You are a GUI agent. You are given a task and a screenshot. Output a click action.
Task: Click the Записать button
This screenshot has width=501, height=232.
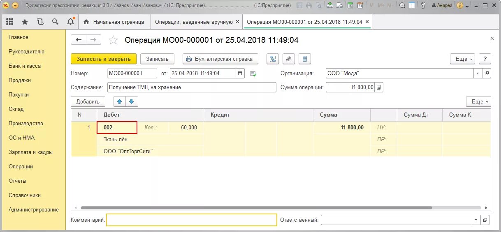158,59
